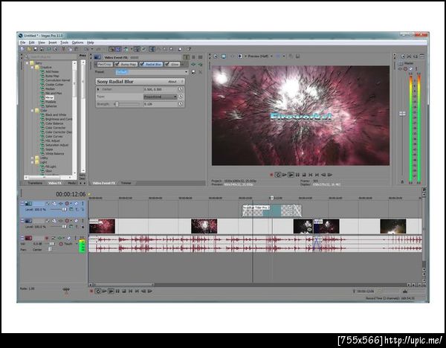Viewport: 446px width, 348px height.
Task: Mute the audio track
Action: (x=69, y=238)
